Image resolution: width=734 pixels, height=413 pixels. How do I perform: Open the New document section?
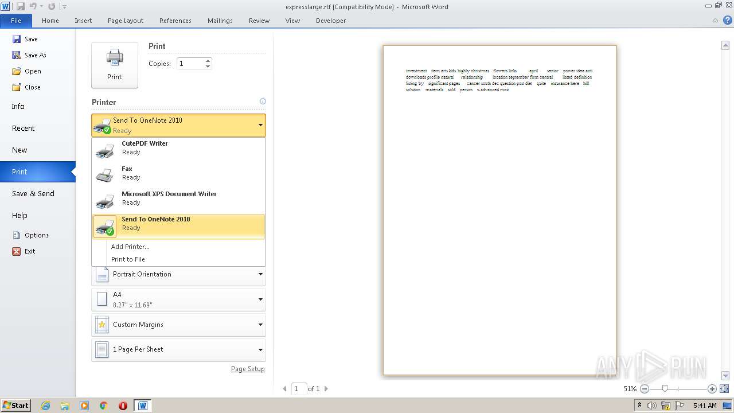[37, 150]
